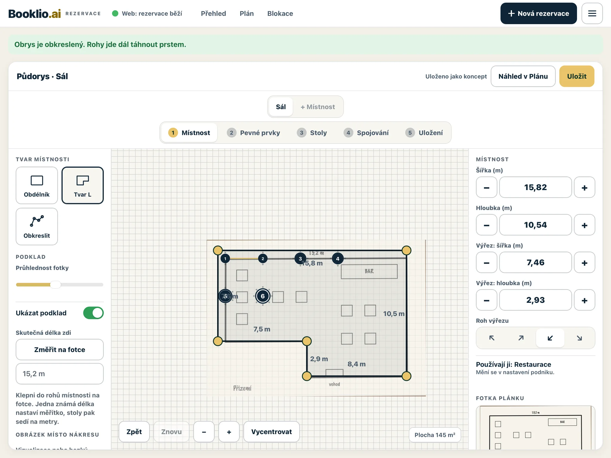Click corner point 6 on the floor plan

263,296
